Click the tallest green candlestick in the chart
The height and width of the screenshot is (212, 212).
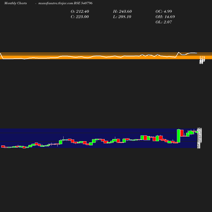pos(179,136)
